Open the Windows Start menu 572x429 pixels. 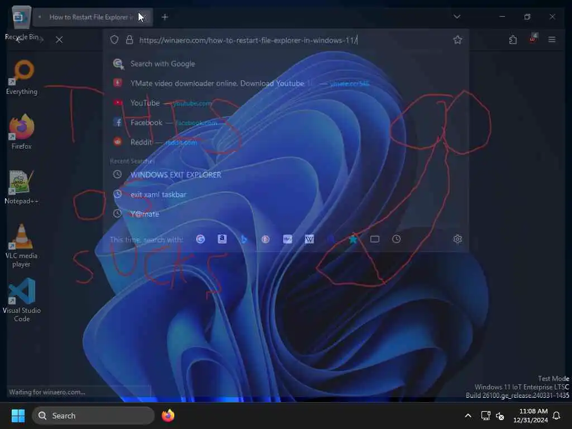pyautogui.click(x=18, y=416)
